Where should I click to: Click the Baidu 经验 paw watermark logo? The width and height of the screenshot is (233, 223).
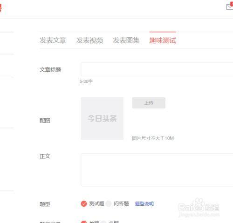coord(199,207)
